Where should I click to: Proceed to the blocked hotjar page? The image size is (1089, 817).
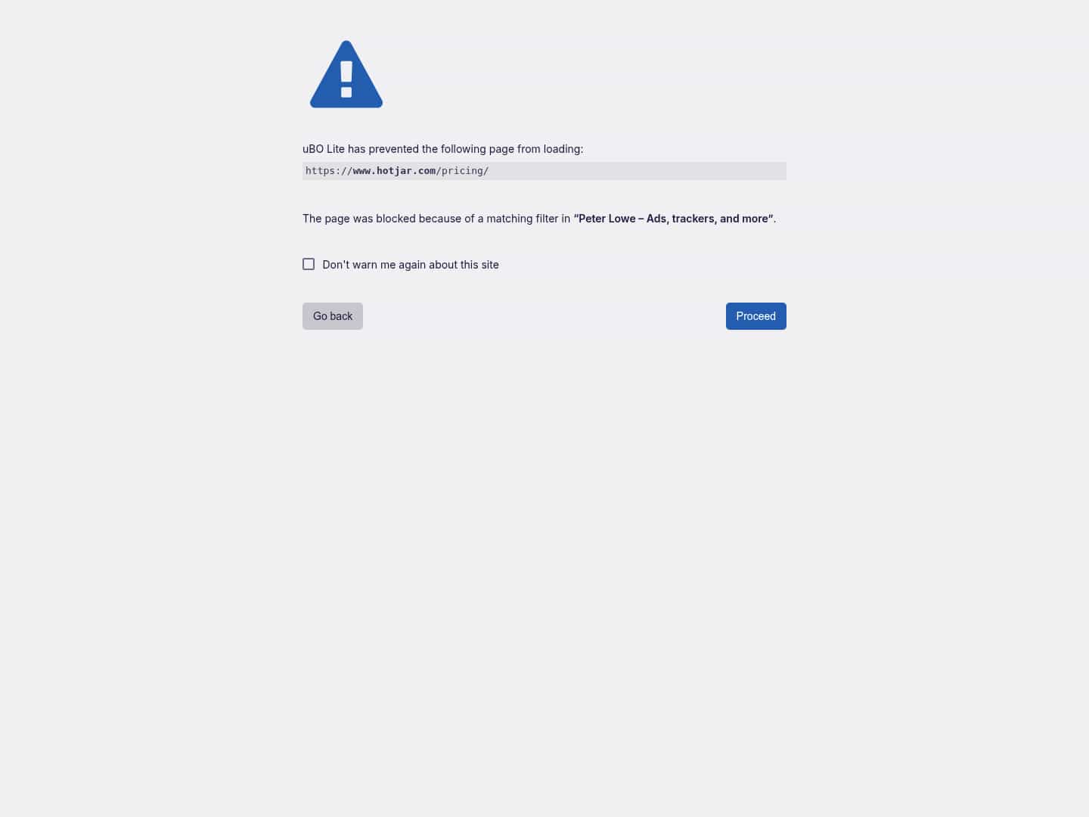(756, 316)
